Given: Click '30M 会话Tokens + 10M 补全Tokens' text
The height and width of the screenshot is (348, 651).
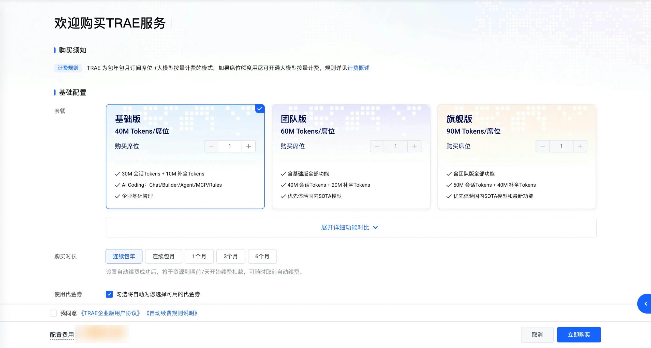Looking at the screenshot, I should pyautogui.click(x=163, y=174).
